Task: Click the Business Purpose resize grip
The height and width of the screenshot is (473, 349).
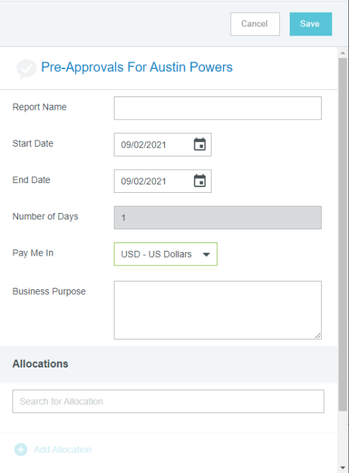Action: click(318, 335)
